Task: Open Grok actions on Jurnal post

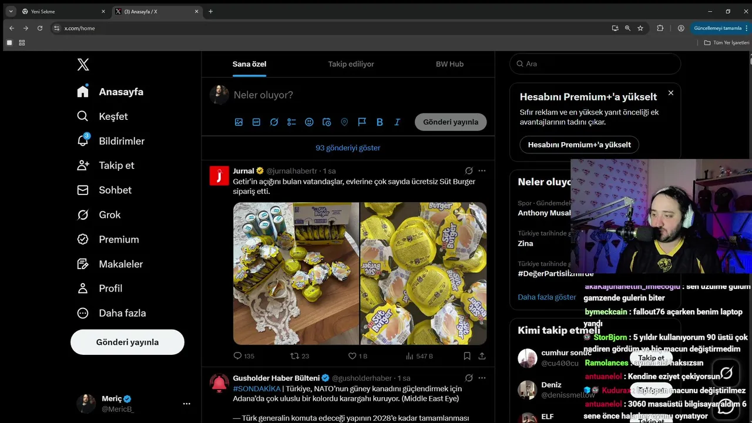Action: tap(469, 171)
